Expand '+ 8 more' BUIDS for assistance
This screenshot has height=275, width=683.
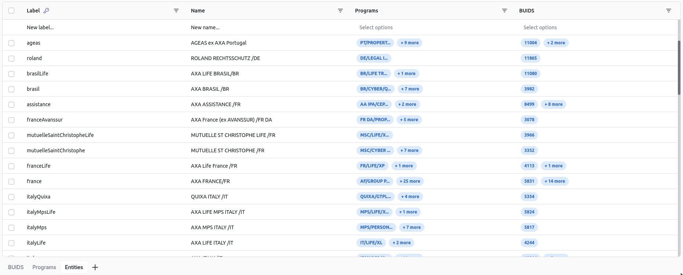(x=553, y=104)
